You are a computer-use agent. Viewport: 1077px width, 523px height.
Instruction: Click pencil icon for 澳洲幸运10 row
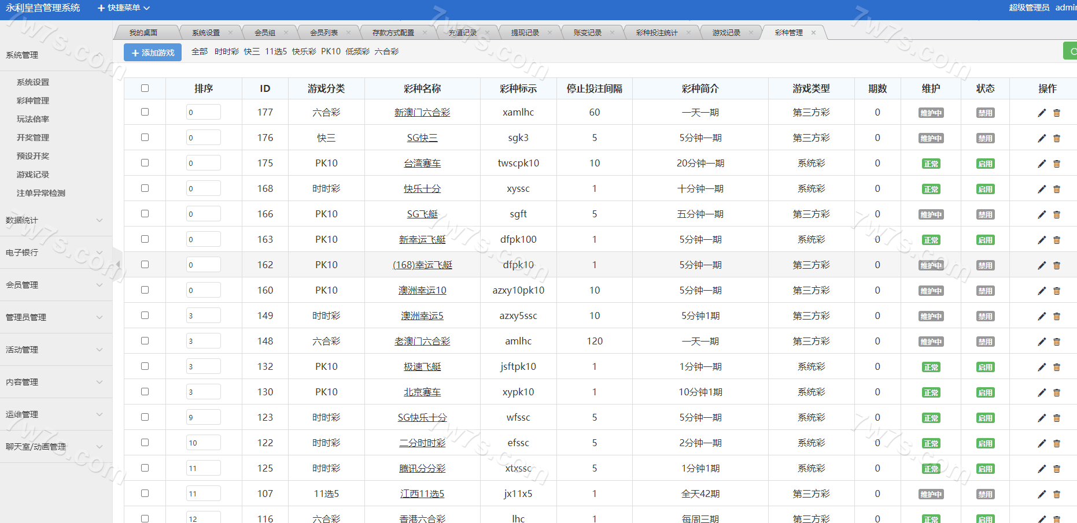[1042, 291]
